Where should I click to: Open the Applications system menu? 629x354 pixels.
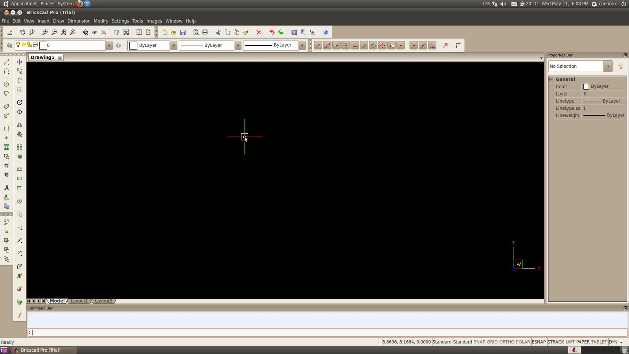pos(24,4)
